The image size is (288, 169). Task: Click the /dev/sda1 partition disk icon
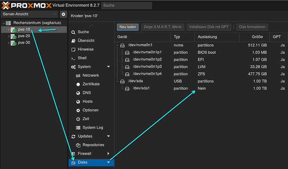coord(127,89)
